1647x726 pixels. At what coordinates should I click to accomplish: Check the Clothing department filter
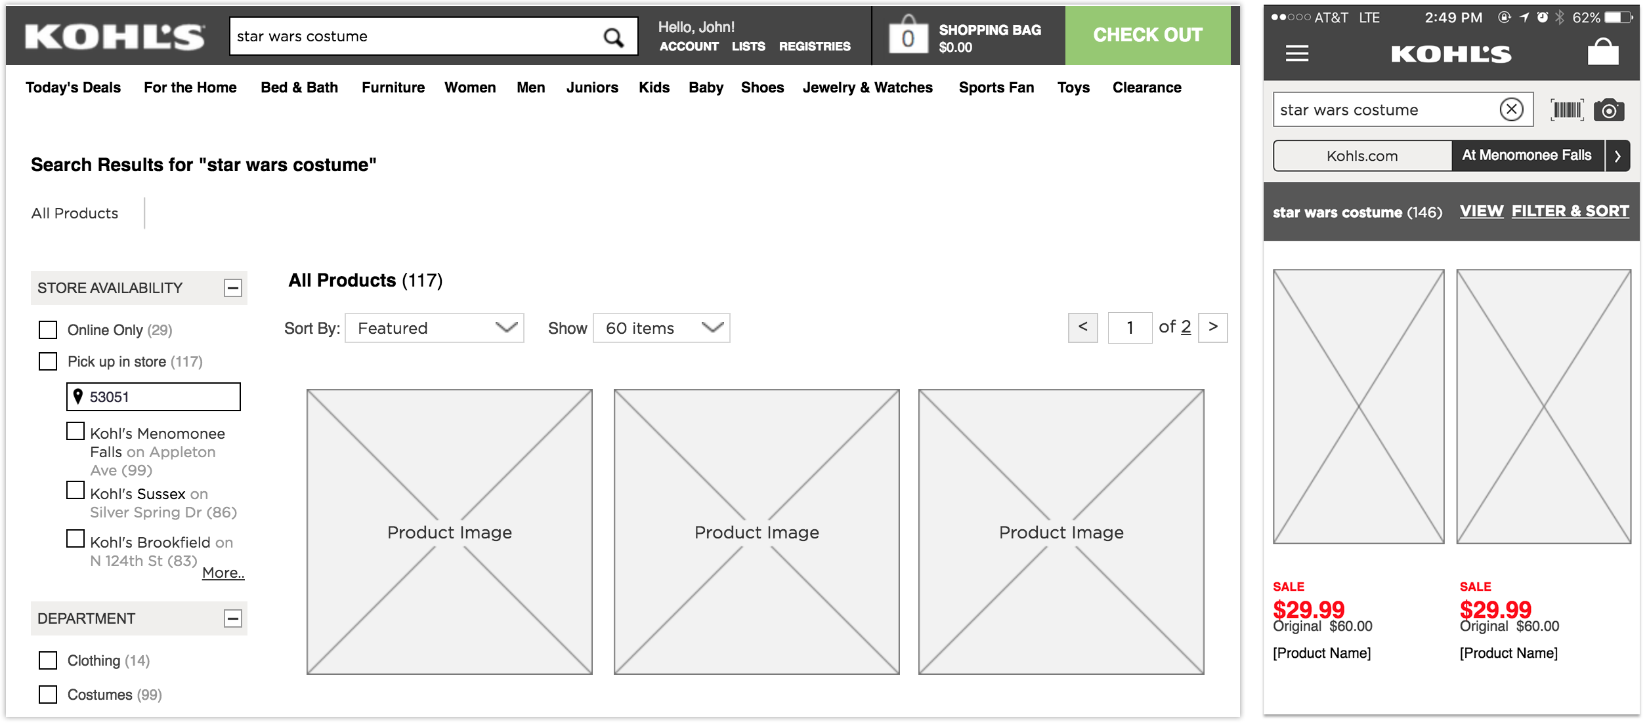click(48, 660)
